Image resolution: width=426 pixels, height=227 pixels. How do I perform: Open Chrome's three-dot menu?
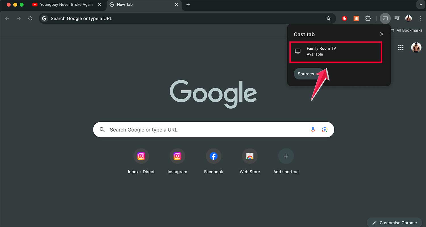point(420,18)
